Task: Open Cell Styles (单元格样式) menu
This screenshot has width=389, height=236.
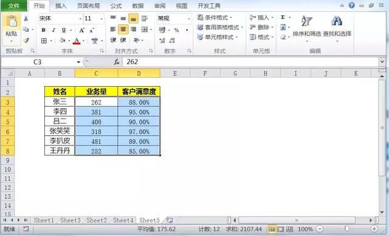Action: [x=218, y=37]
